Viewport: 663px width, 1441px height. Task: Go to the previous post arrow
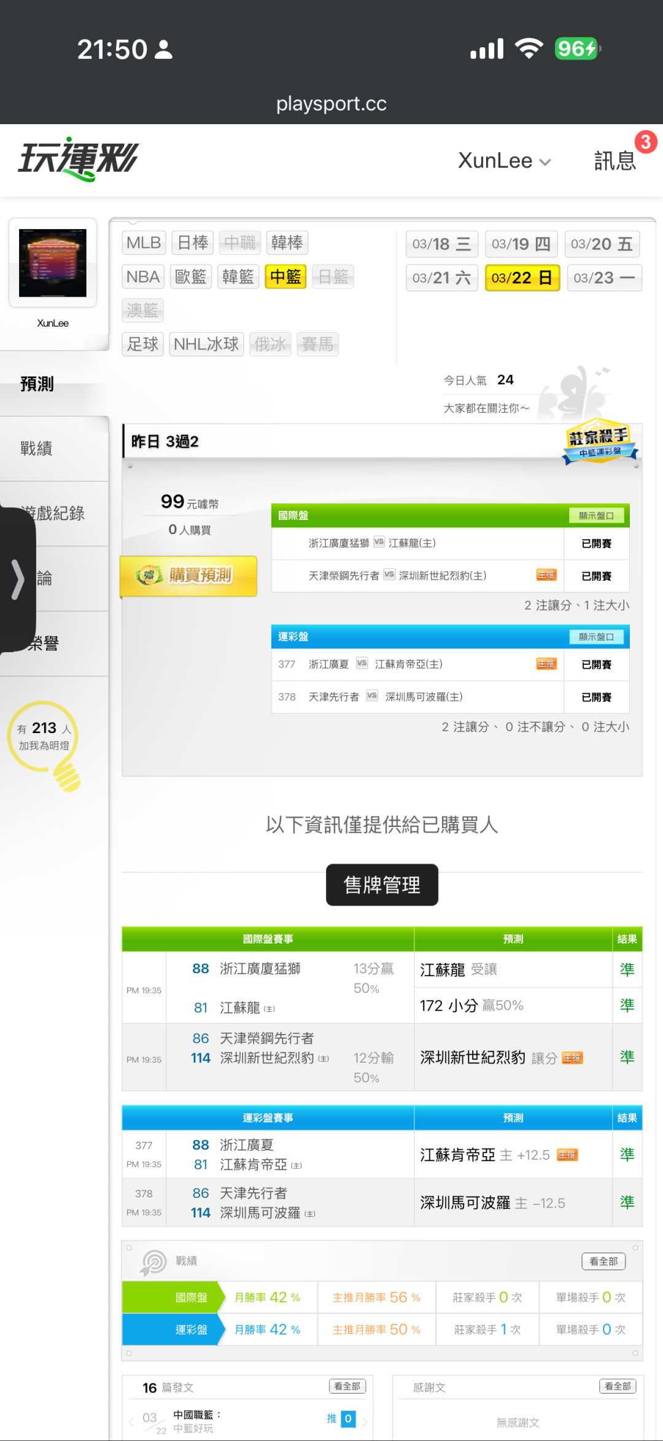[131, 1421]
